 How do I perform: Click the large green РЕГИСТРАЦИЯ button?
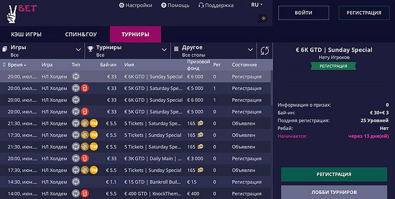click(334, 174)
